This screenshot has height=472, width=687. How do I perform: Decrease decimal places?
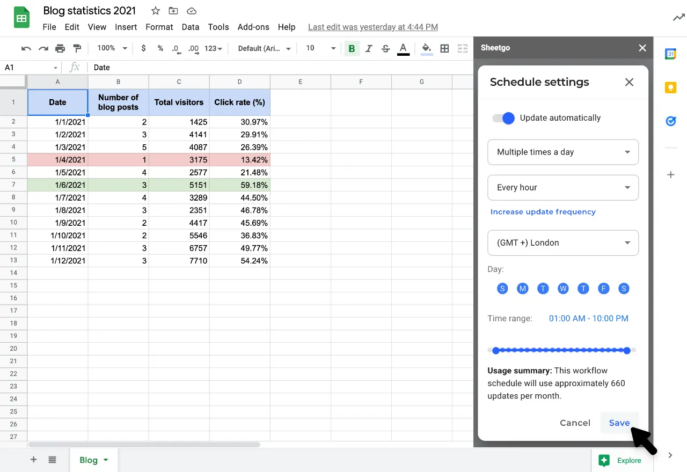coord(176,48)
